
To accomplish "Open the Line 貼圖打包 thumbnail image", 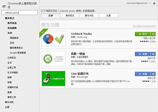I will [x=53, y=79].
